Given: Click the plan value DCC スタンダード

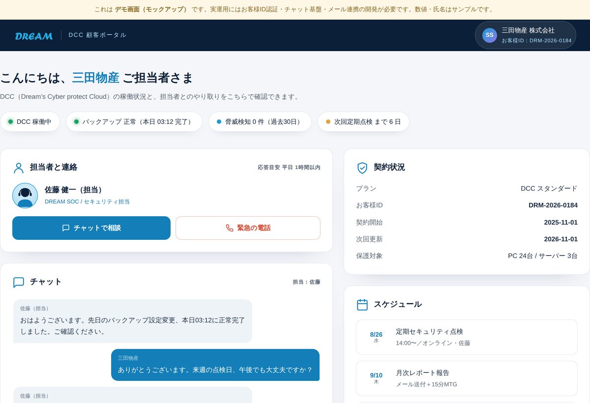Looking at the screenshot, I should pyautogui.click(x=549, y=188).
